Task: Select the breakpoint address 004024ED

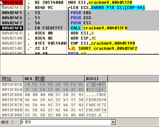Action: [12, 3]
